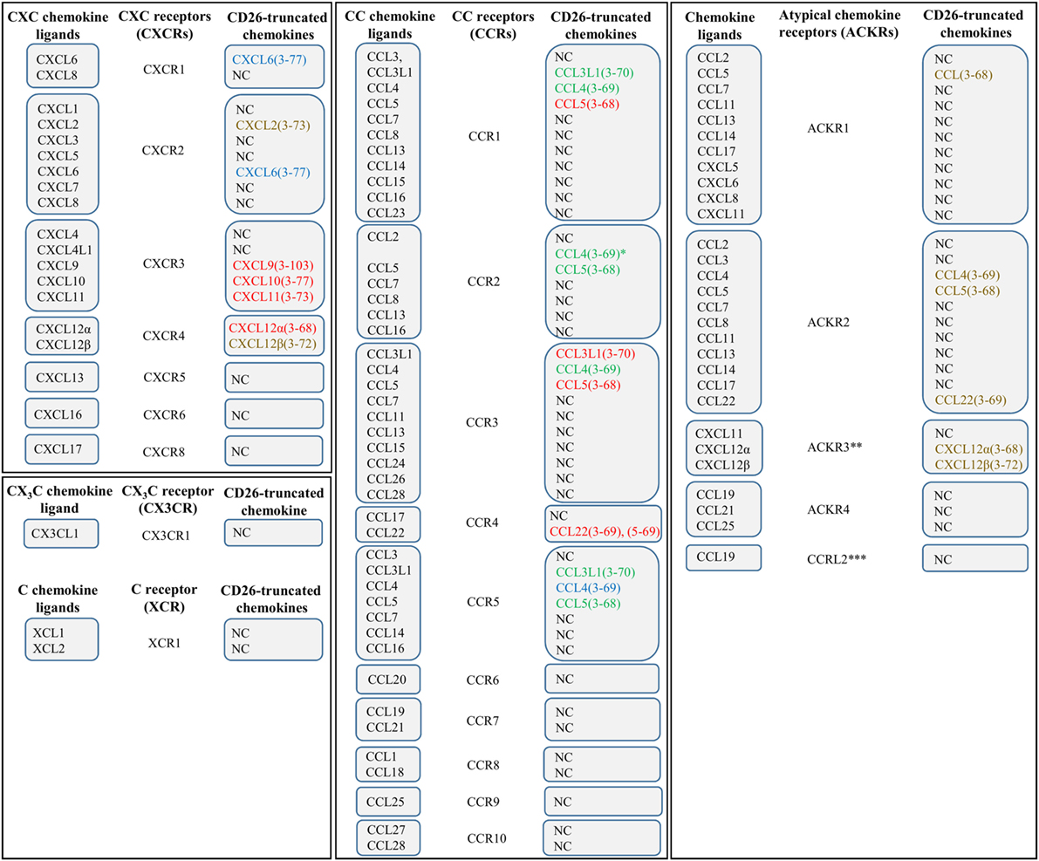Click the CCL20 ligand box
Screen dimensions: 1039x861
click(387, 679)
